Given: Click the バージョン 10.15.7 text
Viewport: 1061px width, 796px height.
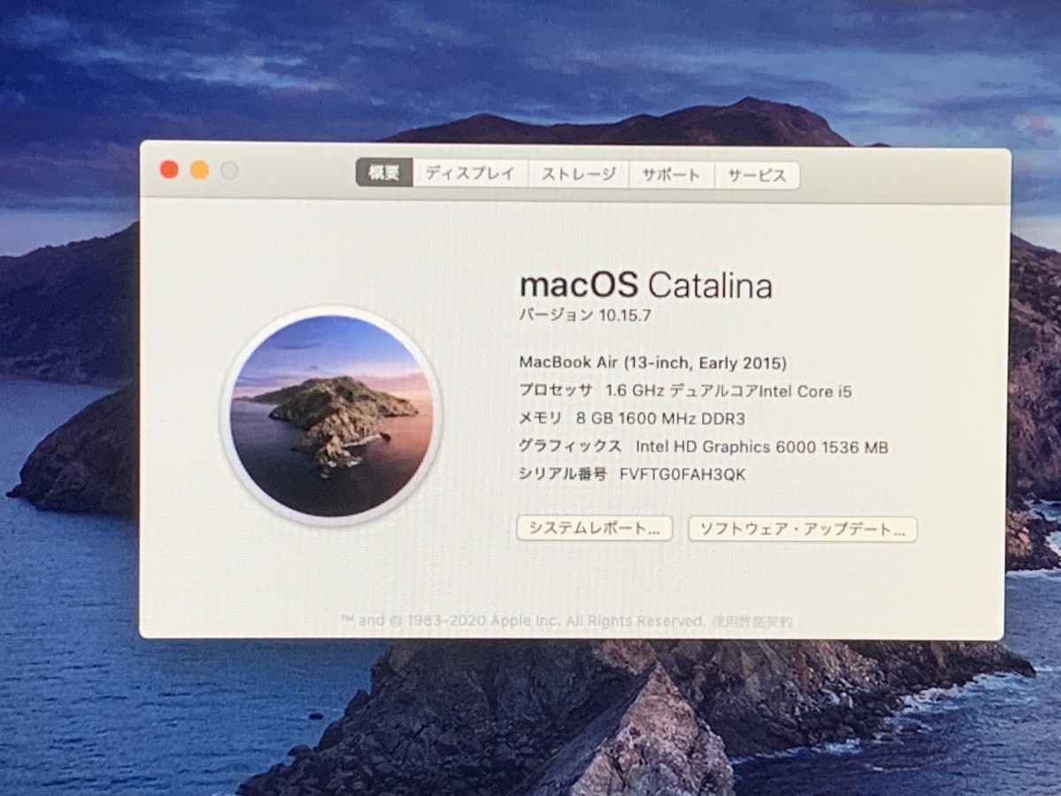Looking at the screenshot, I should tap(585, 314).
